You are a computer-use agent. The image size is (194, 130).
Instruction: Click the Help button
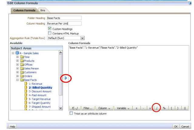[x=12, y=127]
